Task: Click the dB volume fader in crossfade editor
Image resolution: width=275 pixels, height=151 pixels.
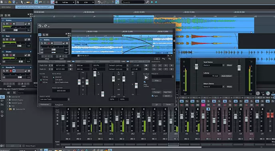Action: tap(136, 85)
